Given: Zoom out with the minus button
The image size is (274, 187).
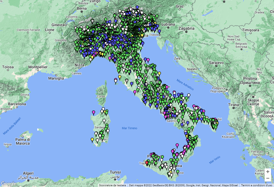Looking at the screenshot, I should tap(268, 178).
